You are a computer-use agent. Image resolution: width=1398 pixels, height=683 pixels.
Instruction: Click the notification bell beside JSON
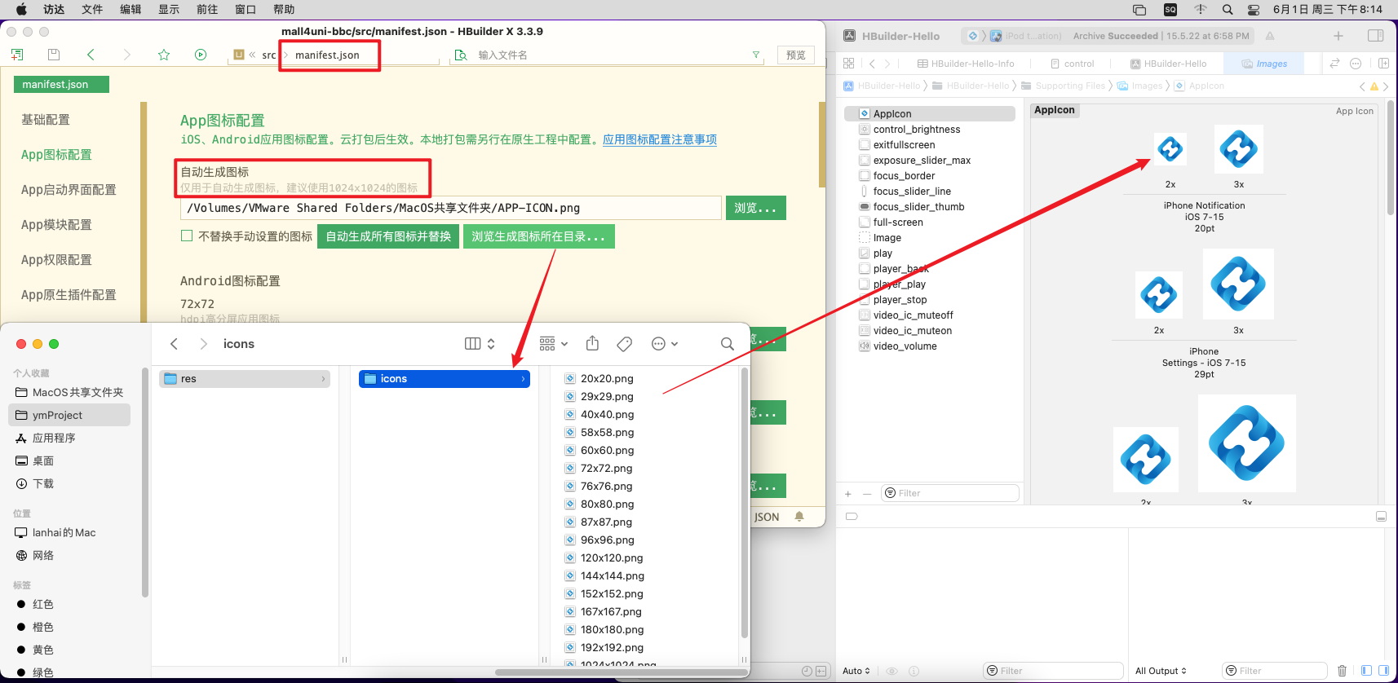(799, 517)
